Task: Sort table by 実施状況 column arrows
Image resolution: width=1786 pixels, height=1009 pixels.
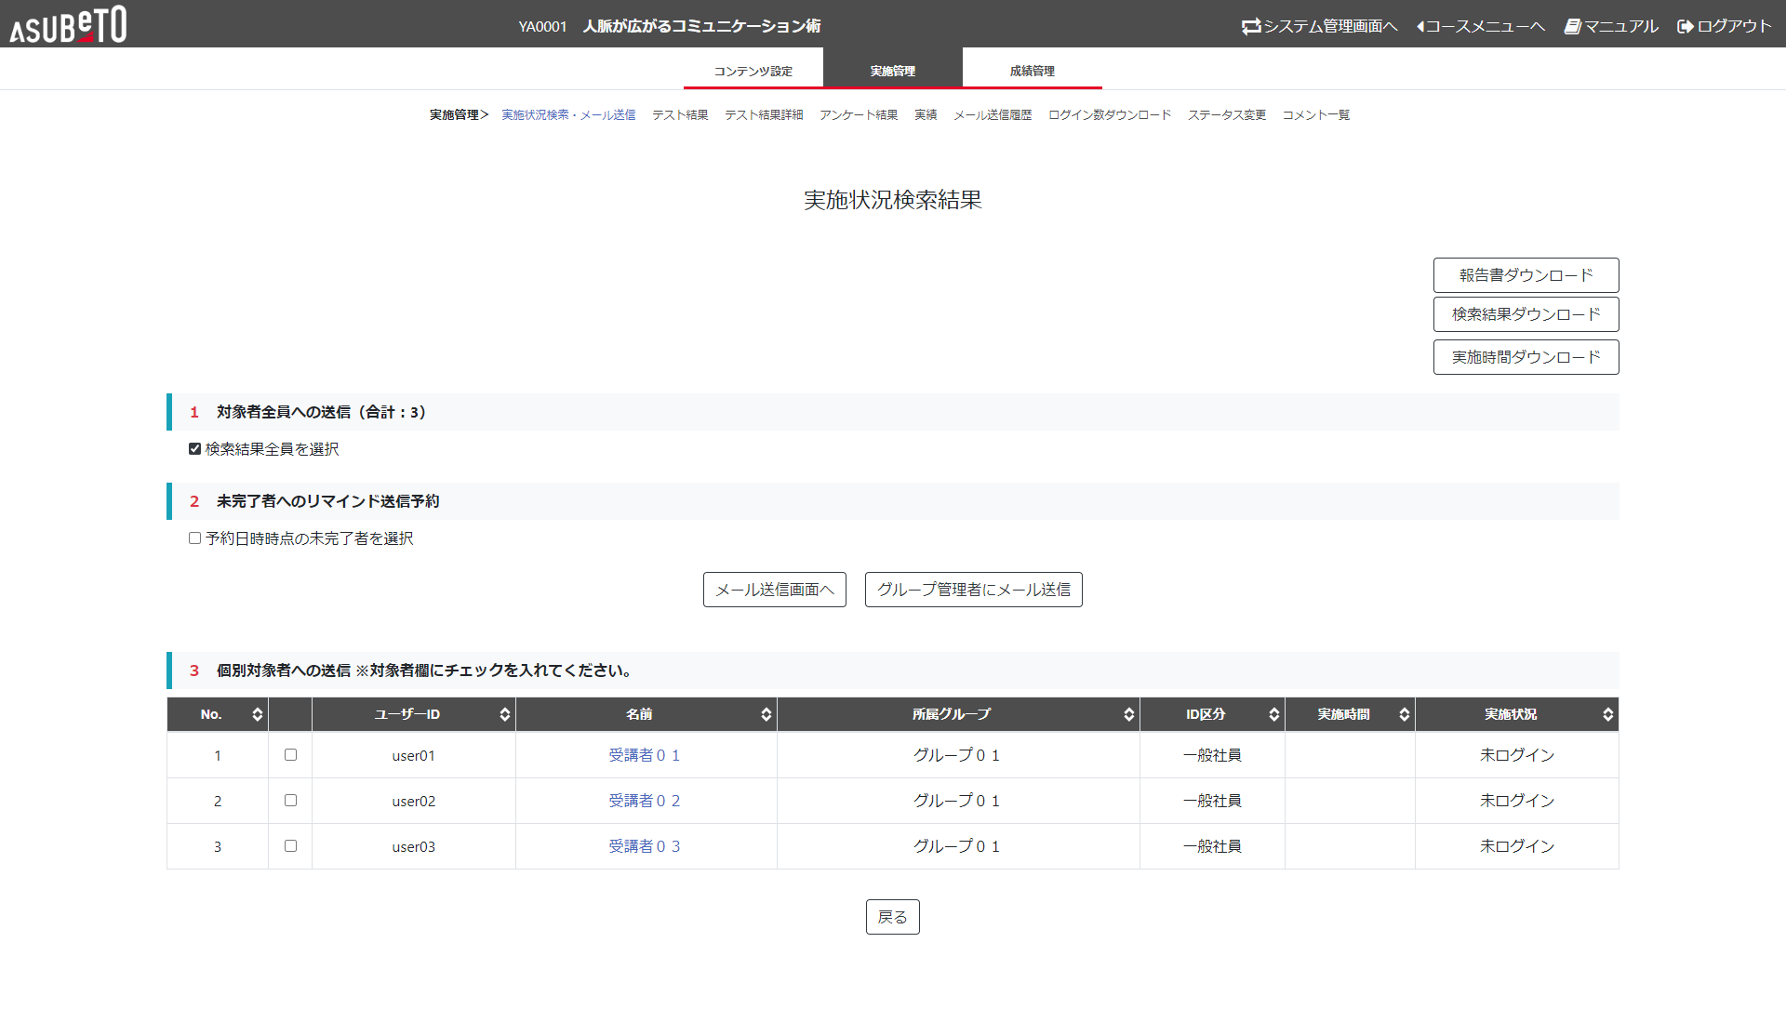Action: (1606, 714)
